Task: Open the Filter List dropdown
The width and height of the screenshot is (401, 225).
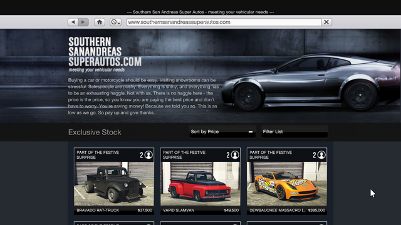Action: (x=294, y=132)
